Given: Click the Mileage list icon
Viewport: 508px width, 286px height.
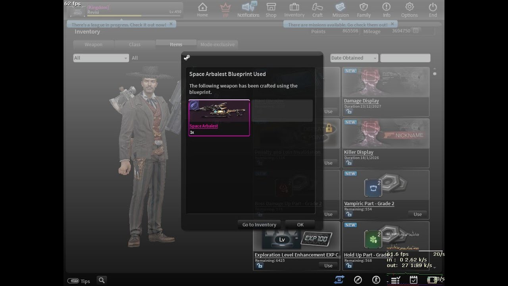Looking at the screenshot, I should (416, 31).
